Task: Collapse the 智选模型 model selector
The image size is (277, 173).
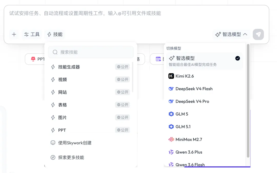Action: coord(231,34)
